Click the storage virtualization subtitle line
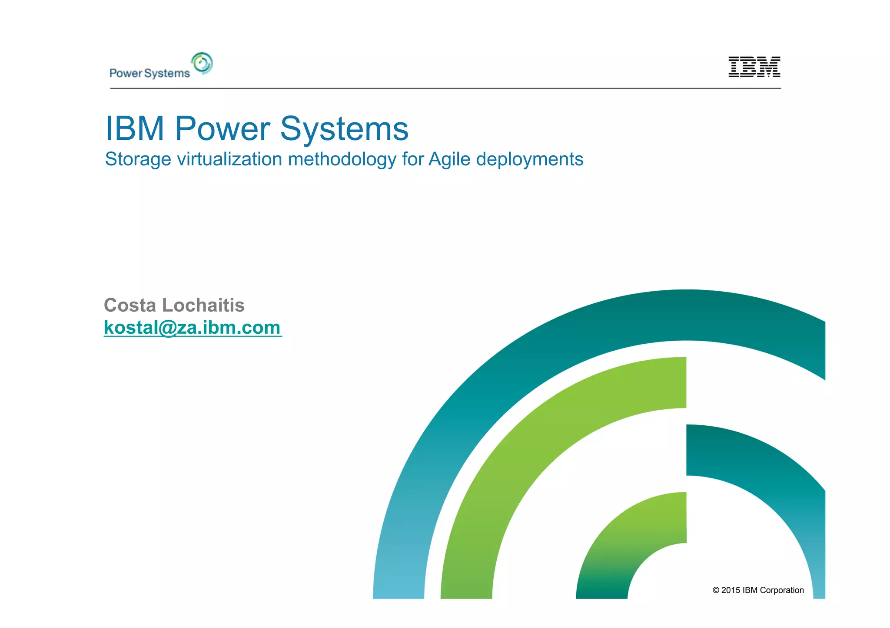This screenshot has height=628, width=890. pyautogui.click(x=344, y=159)
